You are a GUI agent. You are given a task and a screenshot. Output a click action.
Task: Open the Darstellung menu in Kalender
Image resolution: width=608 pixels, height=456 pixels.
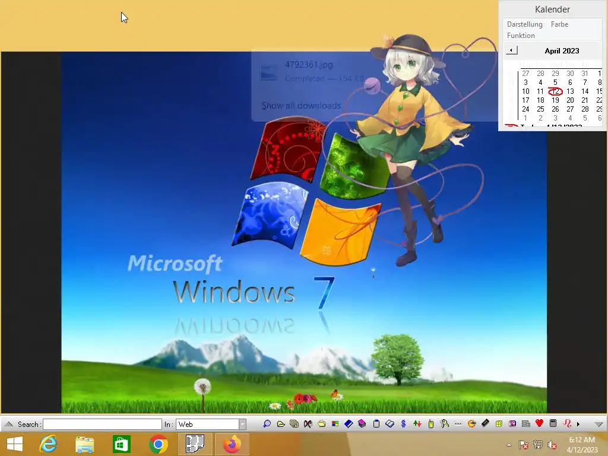click(x=525, y=24)
